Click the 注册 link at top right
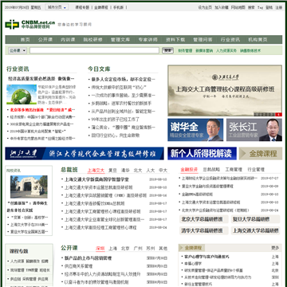The image size is (287, 287). pyautogui.click(x=278, y=7)
